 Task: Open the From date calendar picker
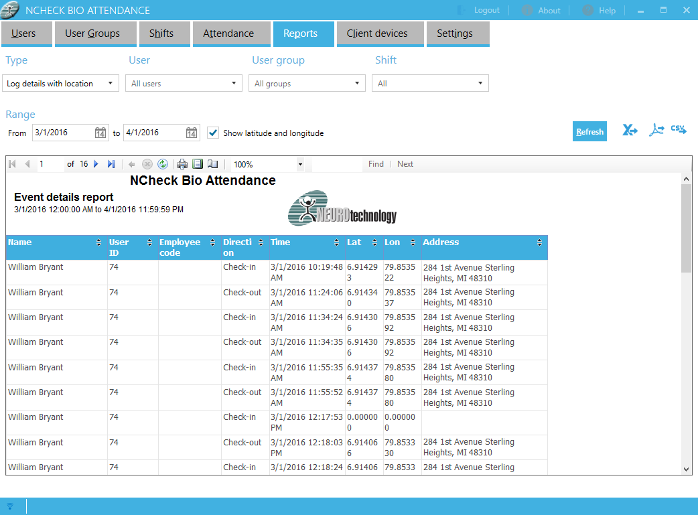click(100, 133)
